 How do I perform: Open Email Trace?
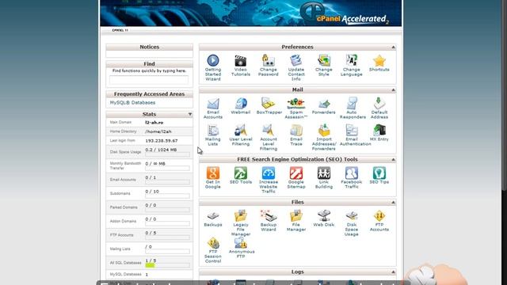[x=295, y=131]
